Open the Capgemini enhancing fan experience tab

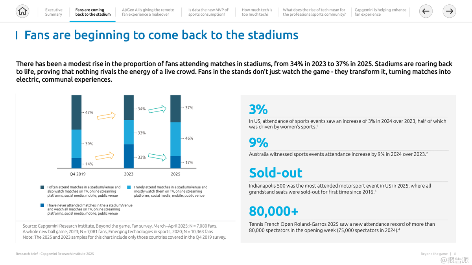[x=380, y=12]
